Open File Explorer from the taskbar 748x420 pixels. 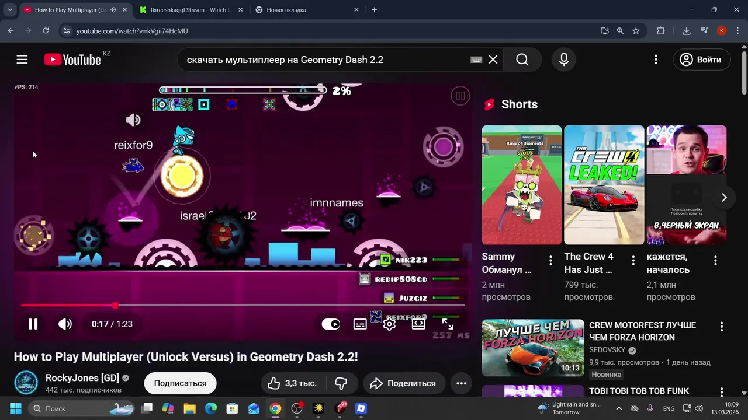pyautogui.click(x=189, y=408)
